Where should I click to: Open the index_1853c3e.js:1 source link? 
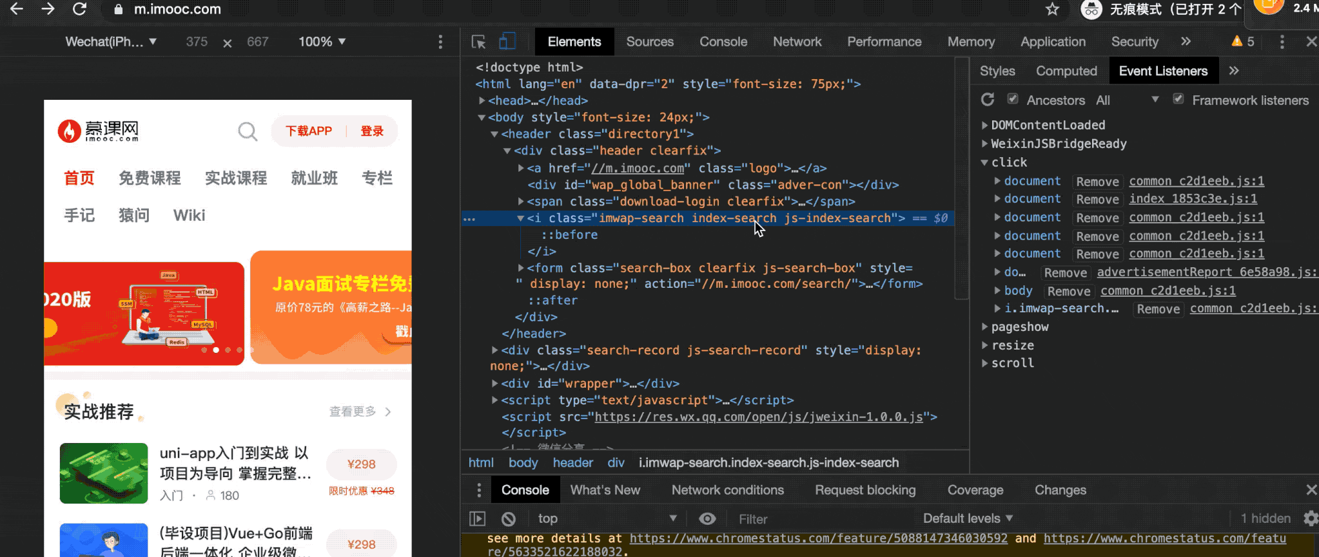point(1193,199)
